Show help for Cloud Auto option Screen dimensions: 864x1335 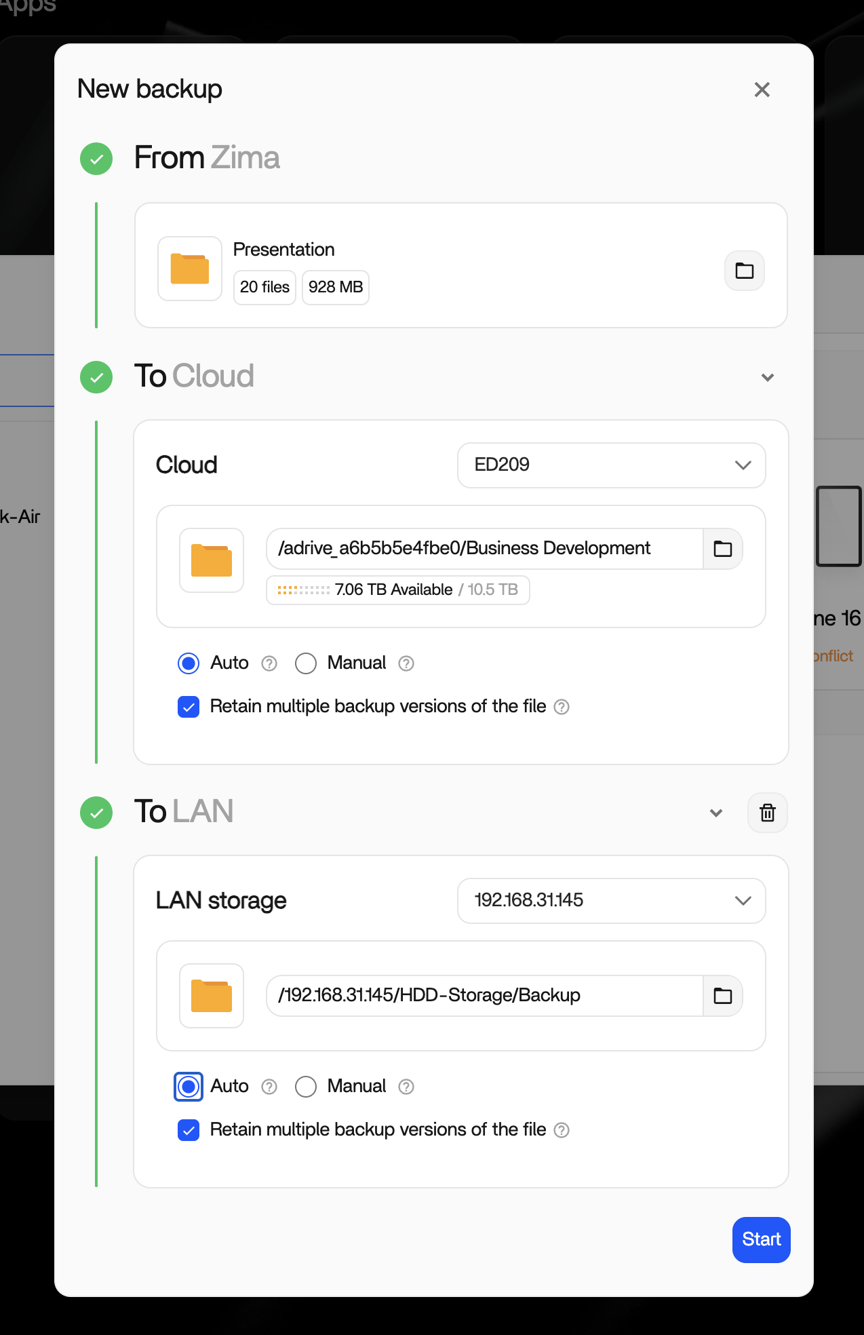tap(269, 663)
